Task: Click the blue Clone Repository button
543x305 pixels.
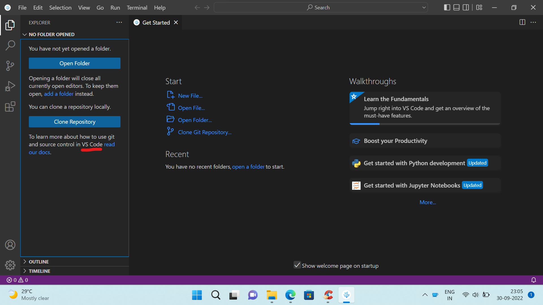Action: (75, 122)
